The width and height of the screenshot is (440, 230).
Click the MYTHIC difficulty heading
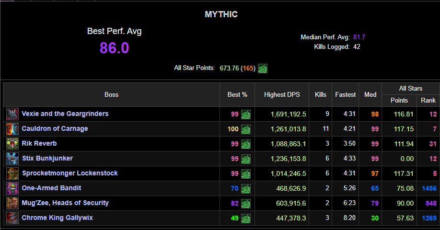[x=221, y=14]
